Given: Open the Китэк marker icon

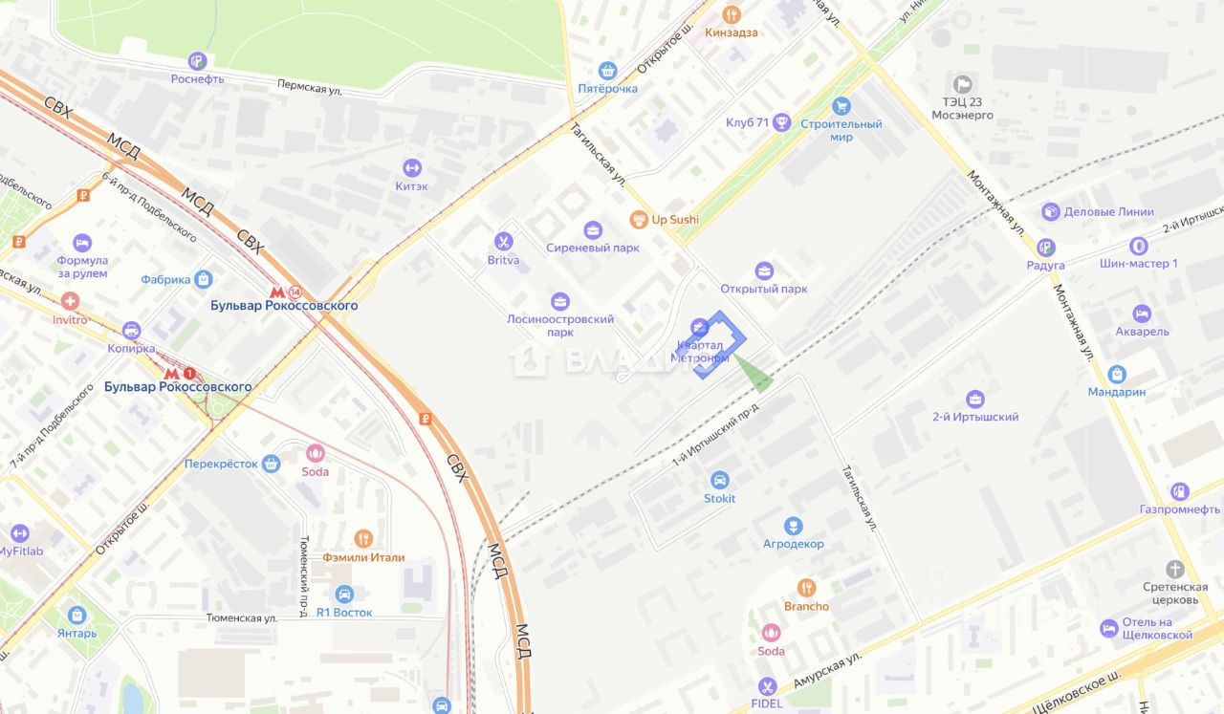Looking at the screenshot, I should click(412, 168).
